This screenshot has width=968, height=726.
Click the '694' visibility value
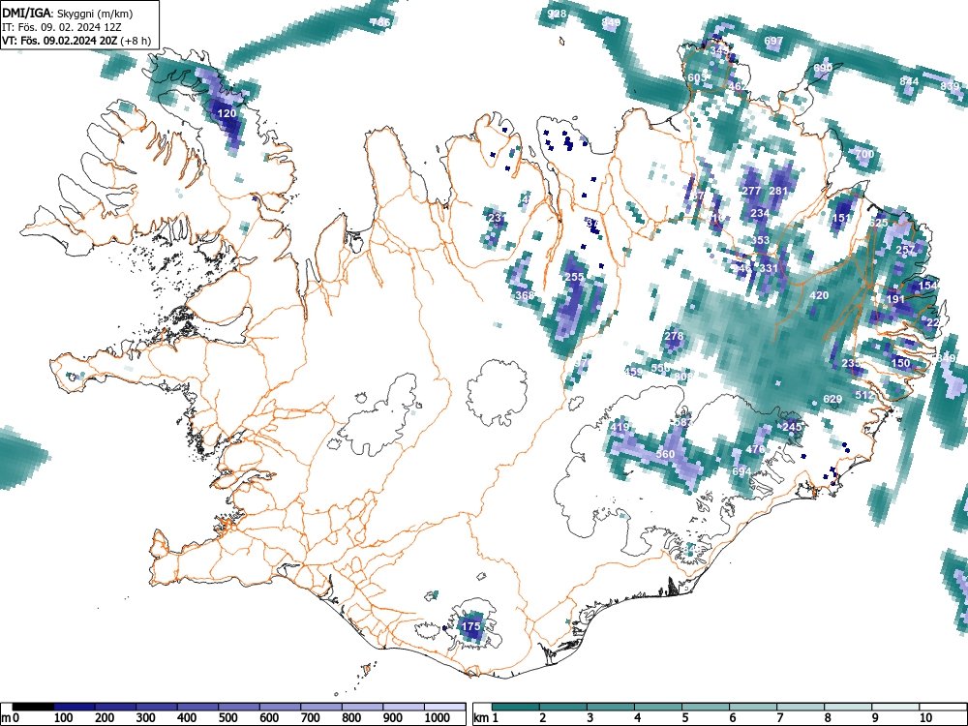(741, 471)
